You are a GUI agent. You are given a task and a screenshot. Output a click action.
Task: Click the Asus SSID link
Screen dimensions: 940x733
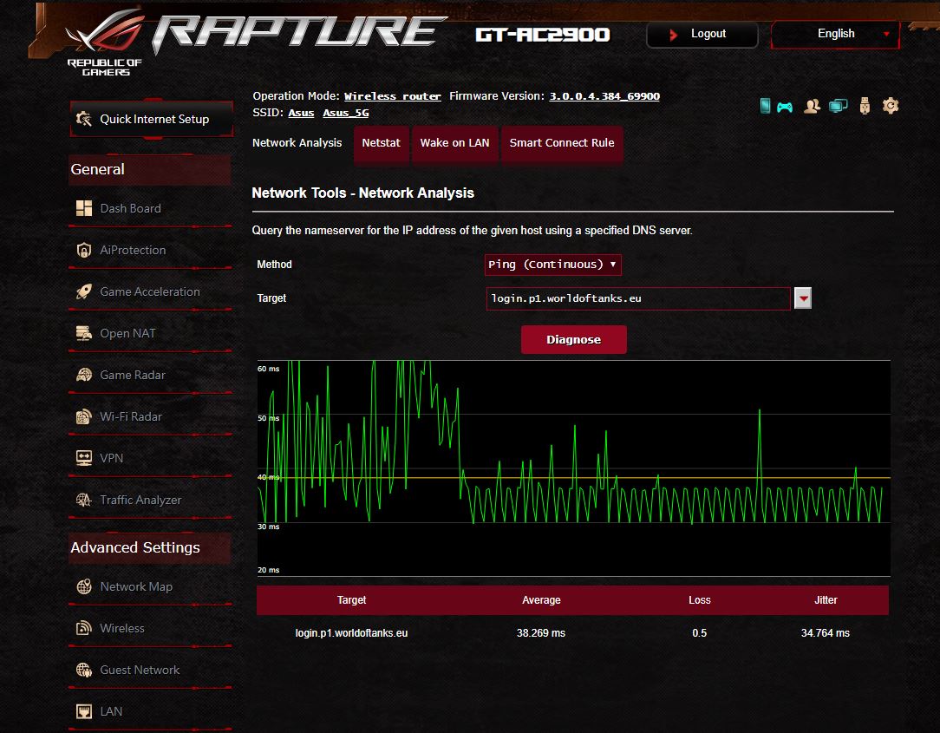tap(301, 113)
